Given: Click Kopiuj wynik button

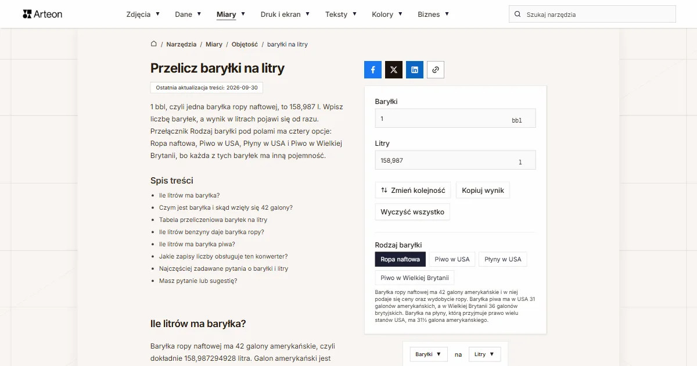Looking at the screenshot, I should click(483, 191).
